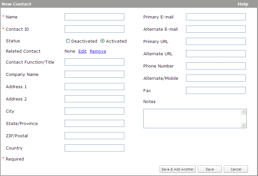Focus the Address 1 input field
Screen dimensions: 258x176
[94, 87]
